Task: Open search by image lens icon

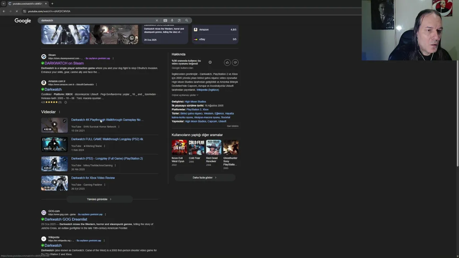Action: pos(179,20)
